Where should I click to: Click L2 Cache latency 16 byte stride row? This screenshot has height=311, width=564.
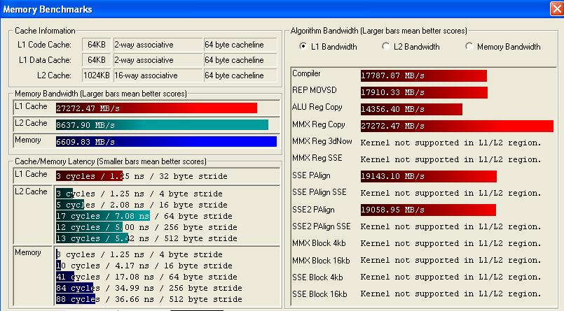(142, 205)
